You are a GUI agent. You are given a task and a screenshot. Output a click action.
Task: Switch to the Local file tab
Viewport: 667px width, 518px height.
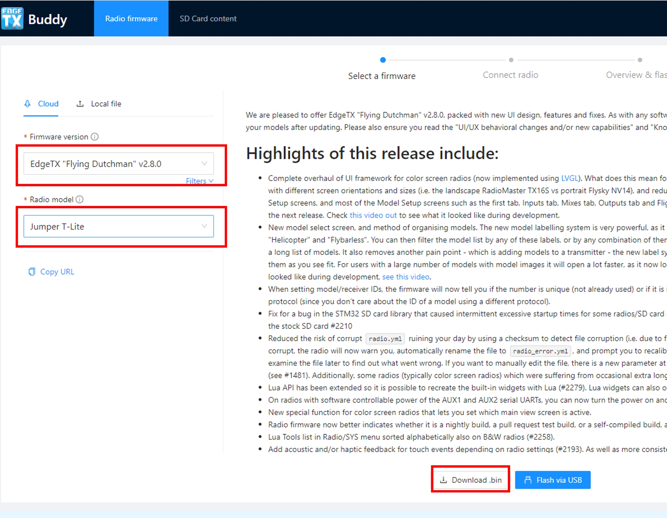(106, 104)
